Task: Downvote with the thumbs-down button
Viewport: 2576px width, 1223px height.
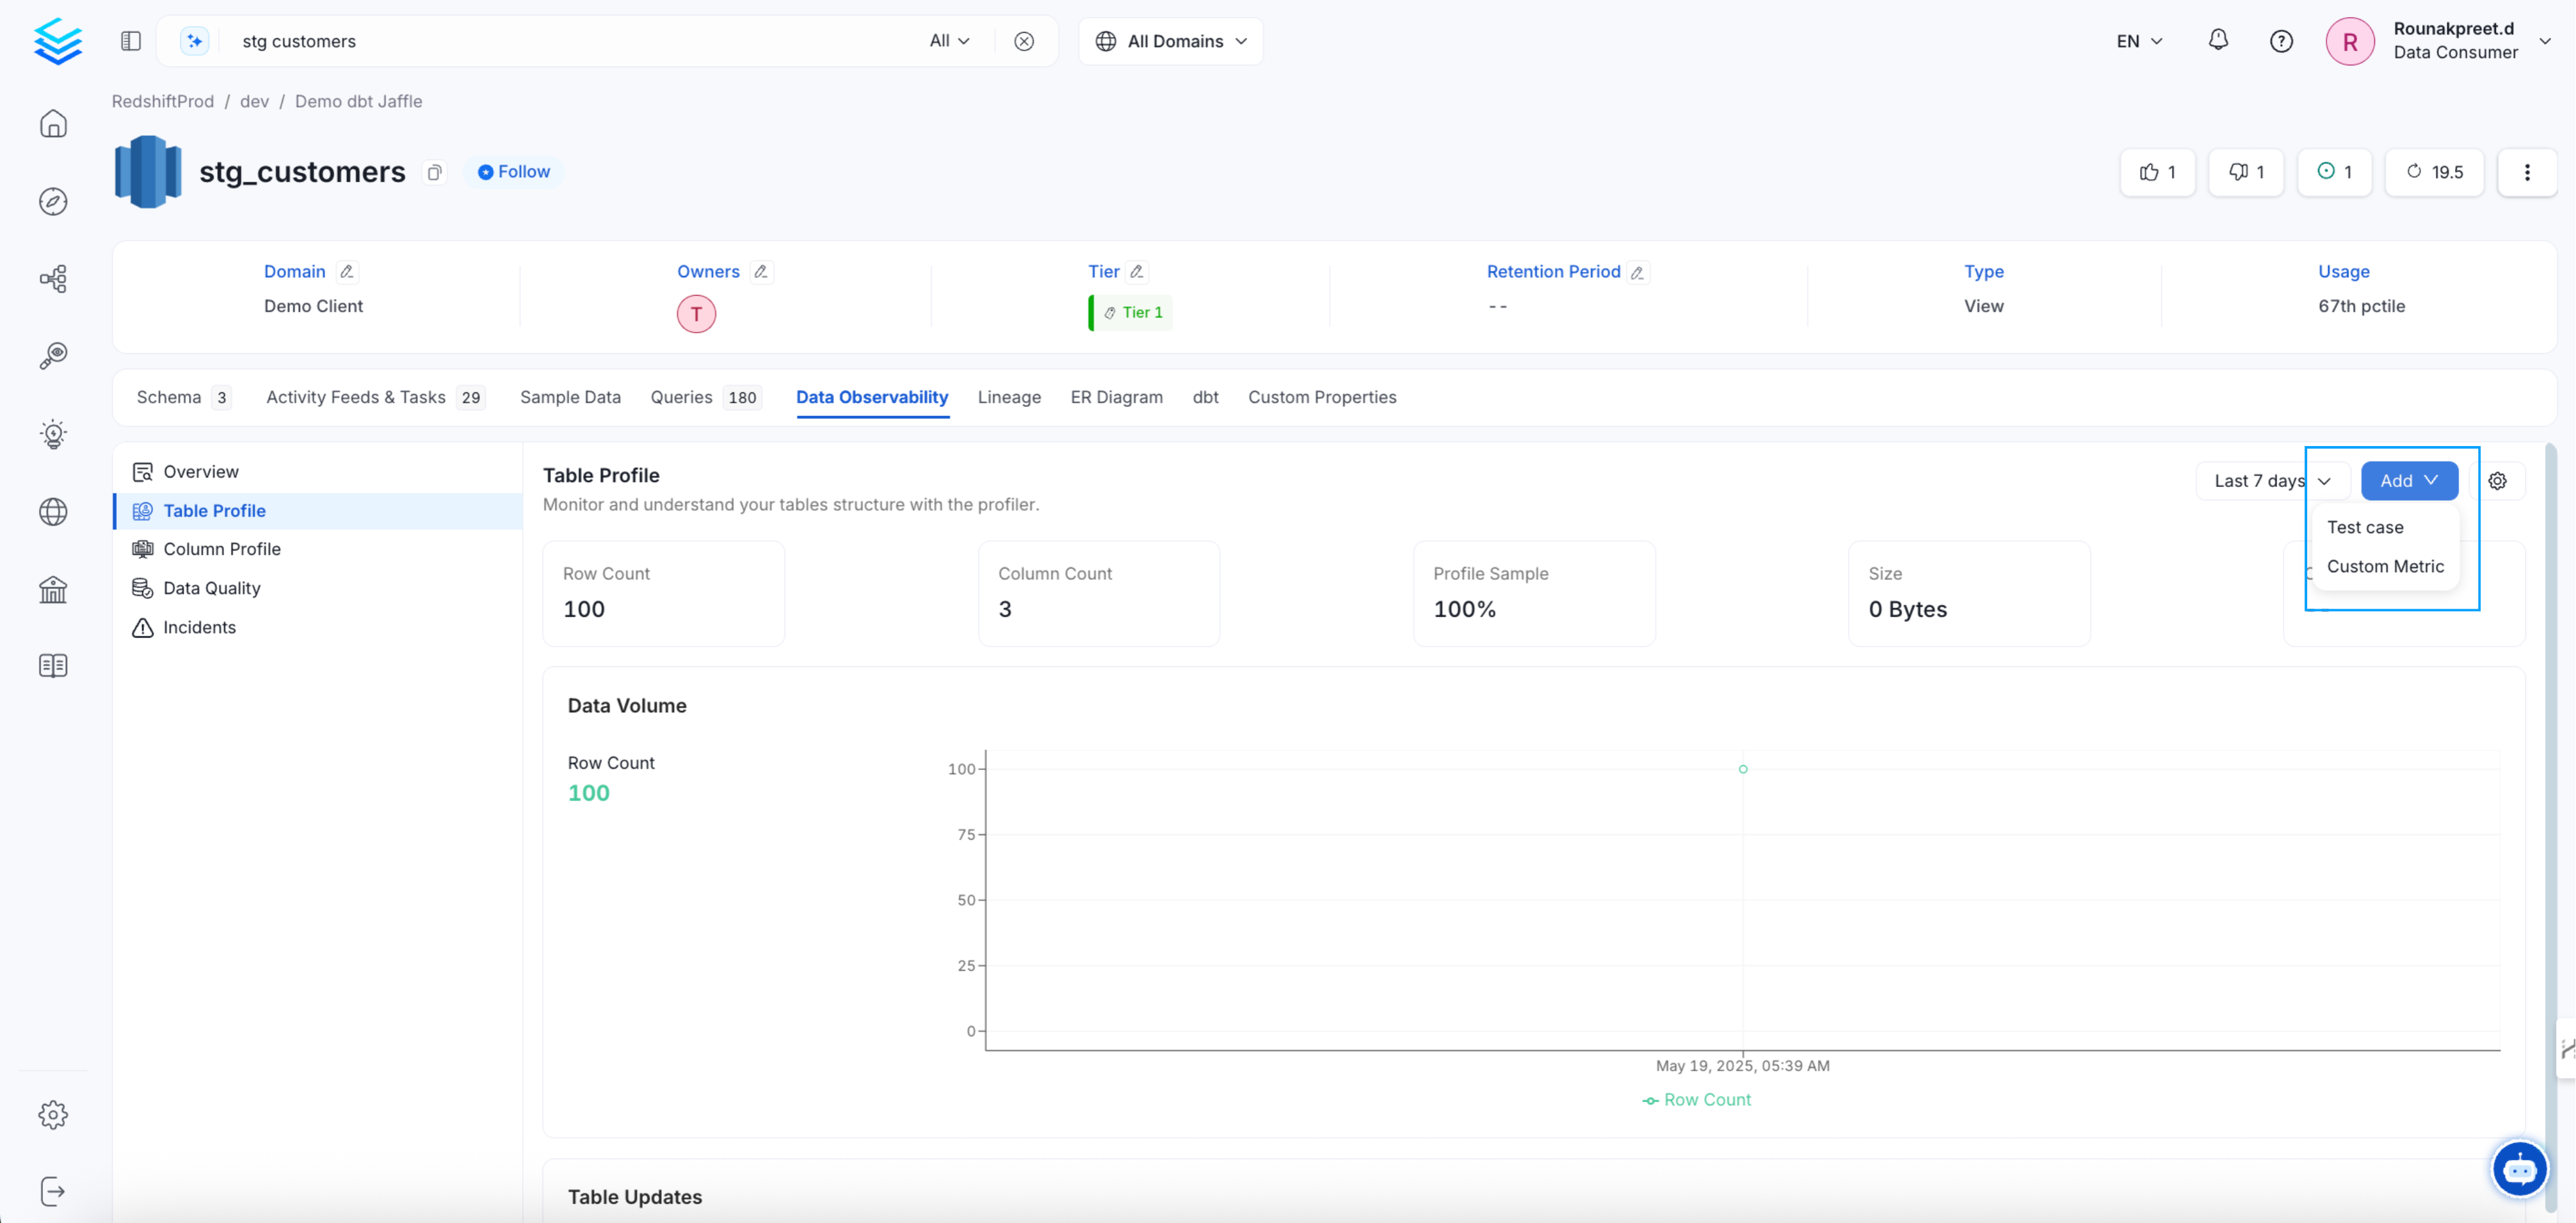Action: 2245,172
